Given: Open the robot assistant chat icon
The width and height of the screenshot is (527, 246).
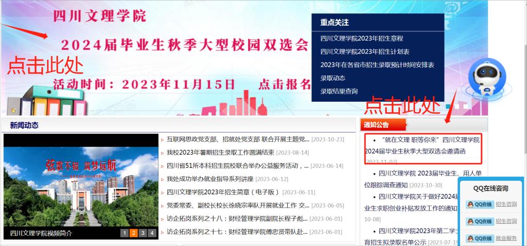Looking at the screenshot, I should click(487, 78).
